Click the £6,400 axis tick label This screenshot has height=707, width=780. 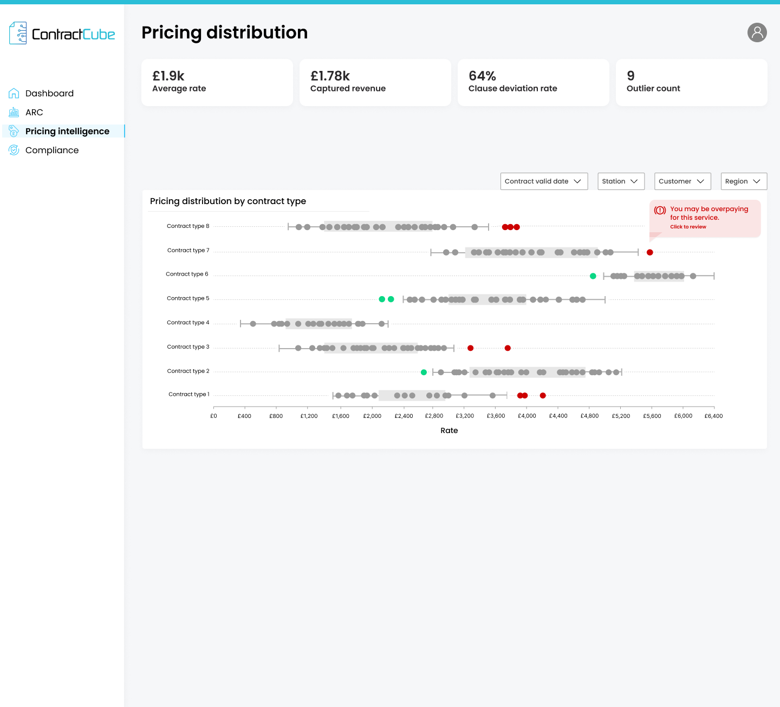coord(713,416)
